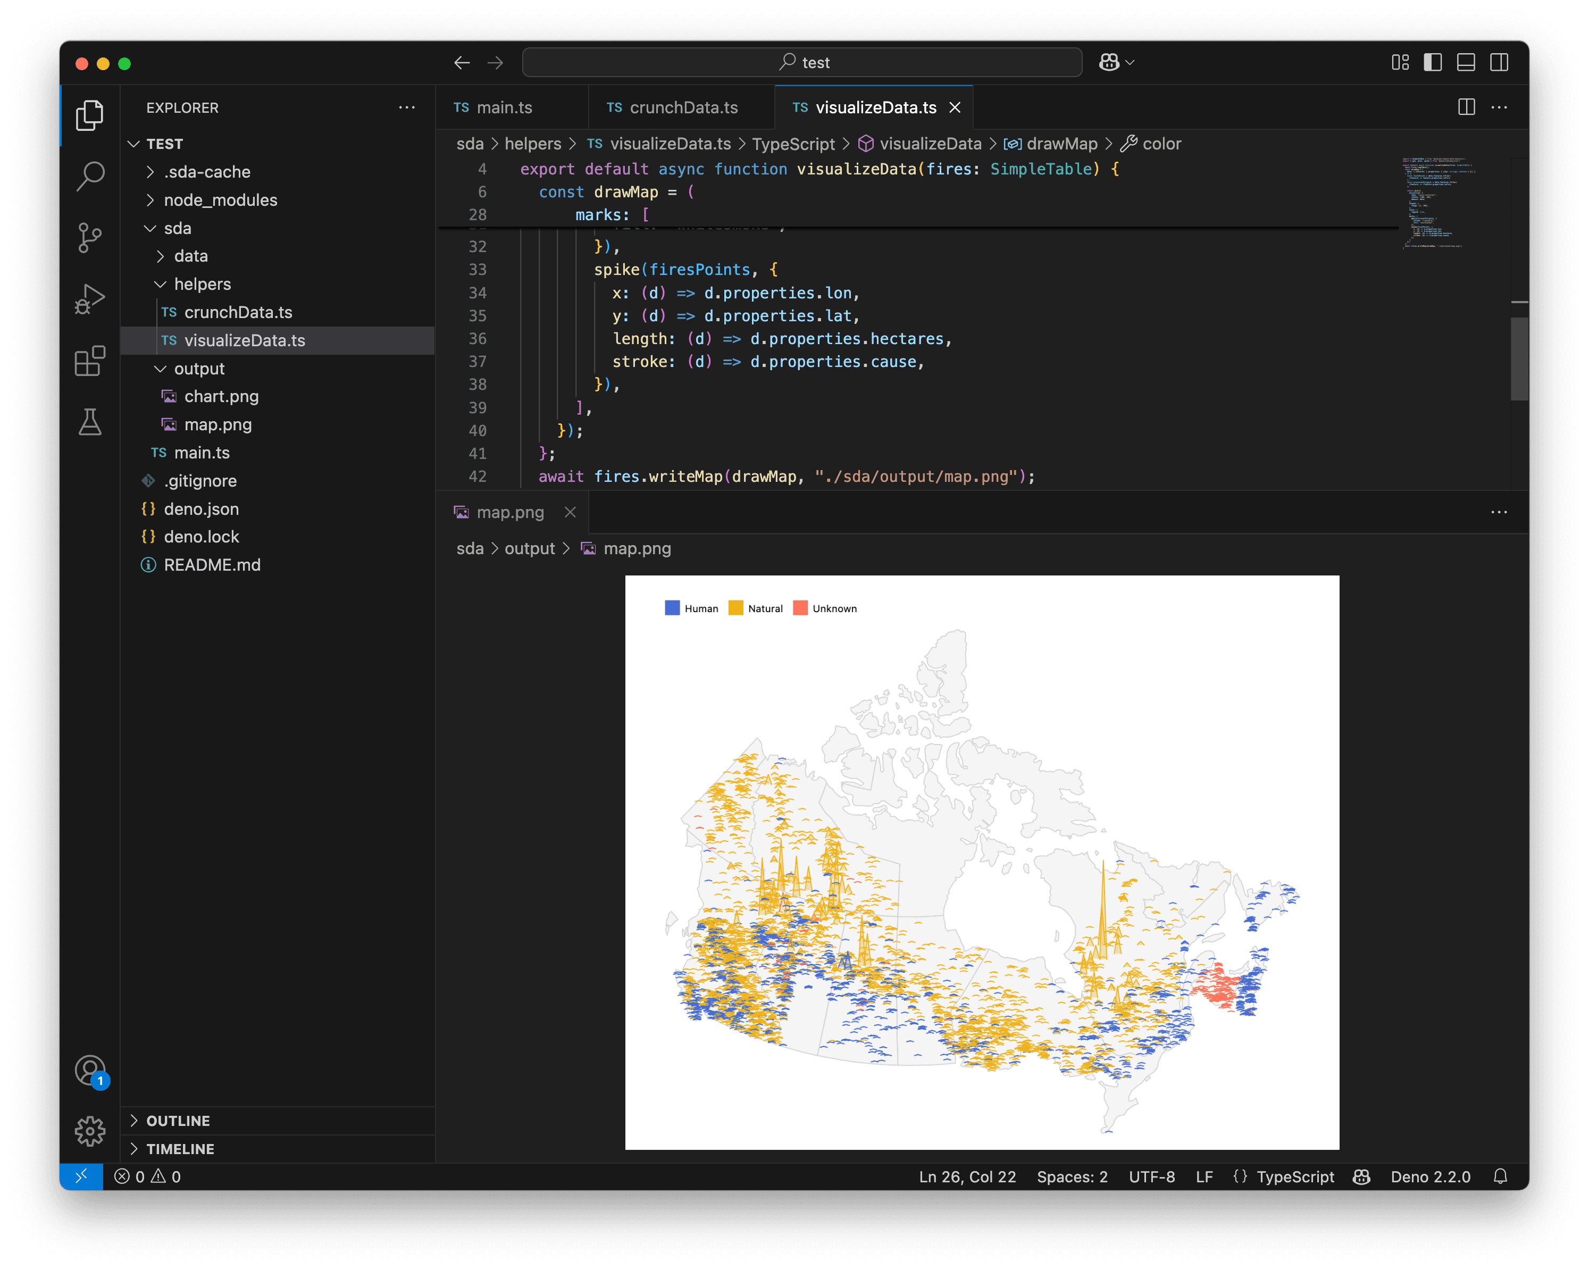Open the Source Control view
This screenshot has height=1269, width=1589.
tap(90, 237)
